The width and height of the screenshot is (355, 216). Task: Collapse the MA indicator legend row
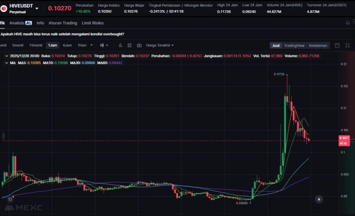tap(7, 63)
